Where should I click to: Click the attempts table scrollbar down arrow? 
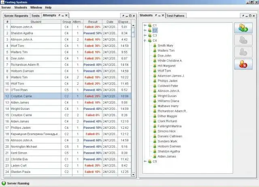133,174
